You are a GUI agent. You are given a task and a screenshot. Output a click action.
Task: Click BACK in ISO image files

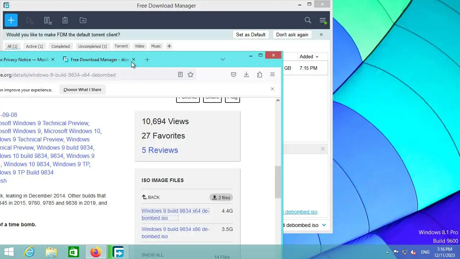[x=151, y=197]
